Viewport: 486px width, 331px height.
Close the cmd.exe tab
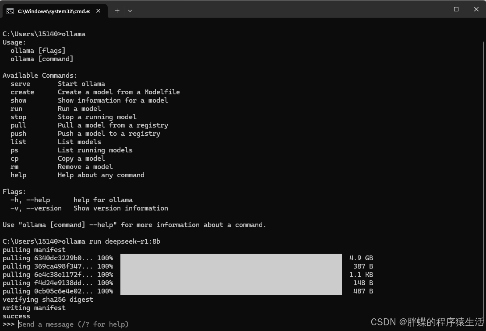(98, 11)
